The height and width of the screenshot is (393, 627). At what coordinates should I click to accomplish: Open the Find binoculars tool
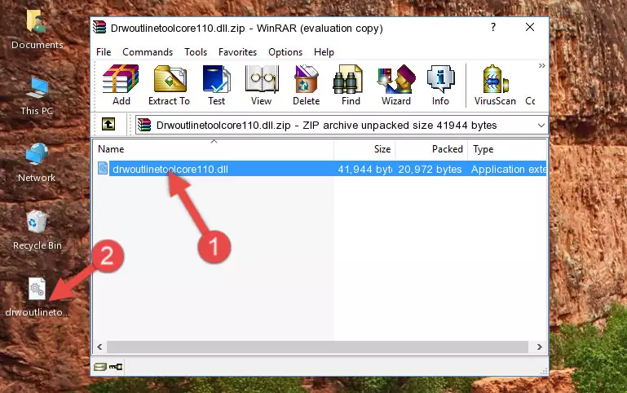point(351,85)
